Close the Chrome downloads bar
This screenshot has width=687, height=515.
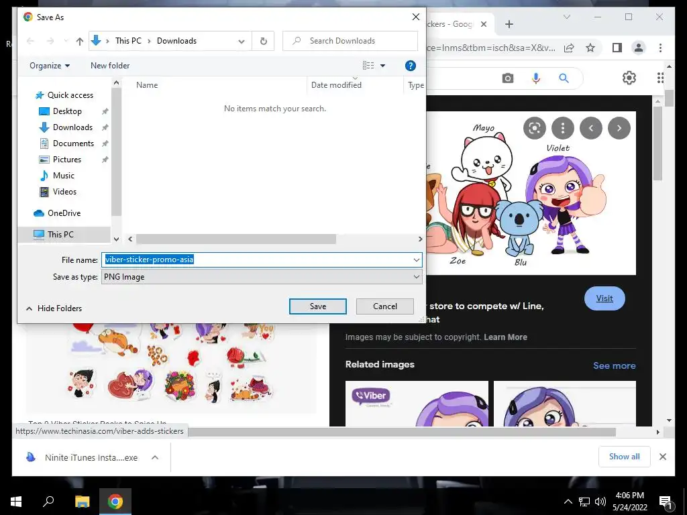(x=662, y=457)
